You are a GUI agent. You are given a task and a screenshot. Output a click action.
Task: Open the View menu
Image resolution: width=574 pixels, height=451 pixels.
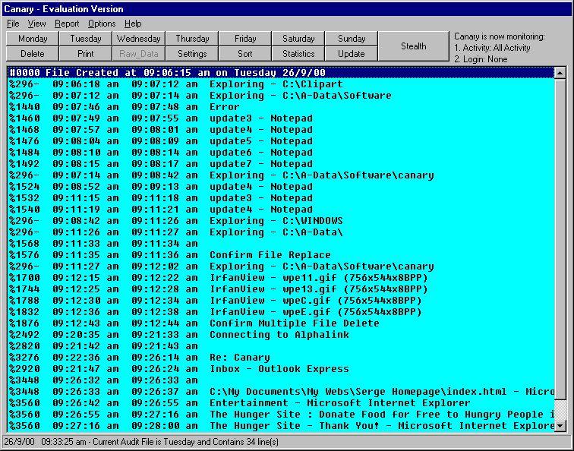pyautogui.click(x=36, y=24)
